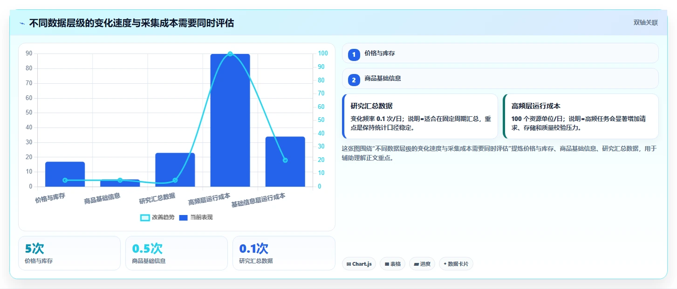
Task: Click the description paragraph starting 这张图围绕
Action: [499, 153]
